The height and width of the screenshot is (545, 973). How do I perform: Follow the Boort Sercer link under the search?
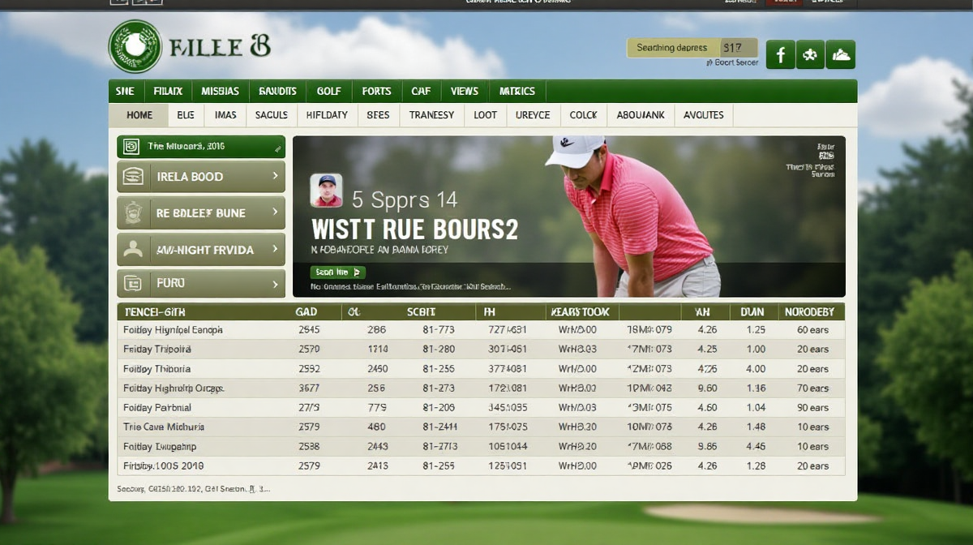(732, 62)
